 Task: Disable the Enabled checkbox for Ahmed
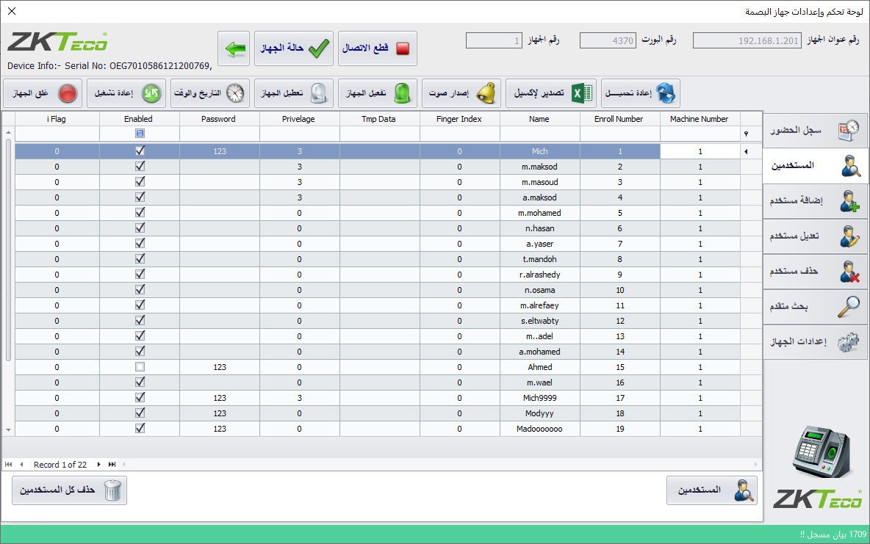pos(138,367)
